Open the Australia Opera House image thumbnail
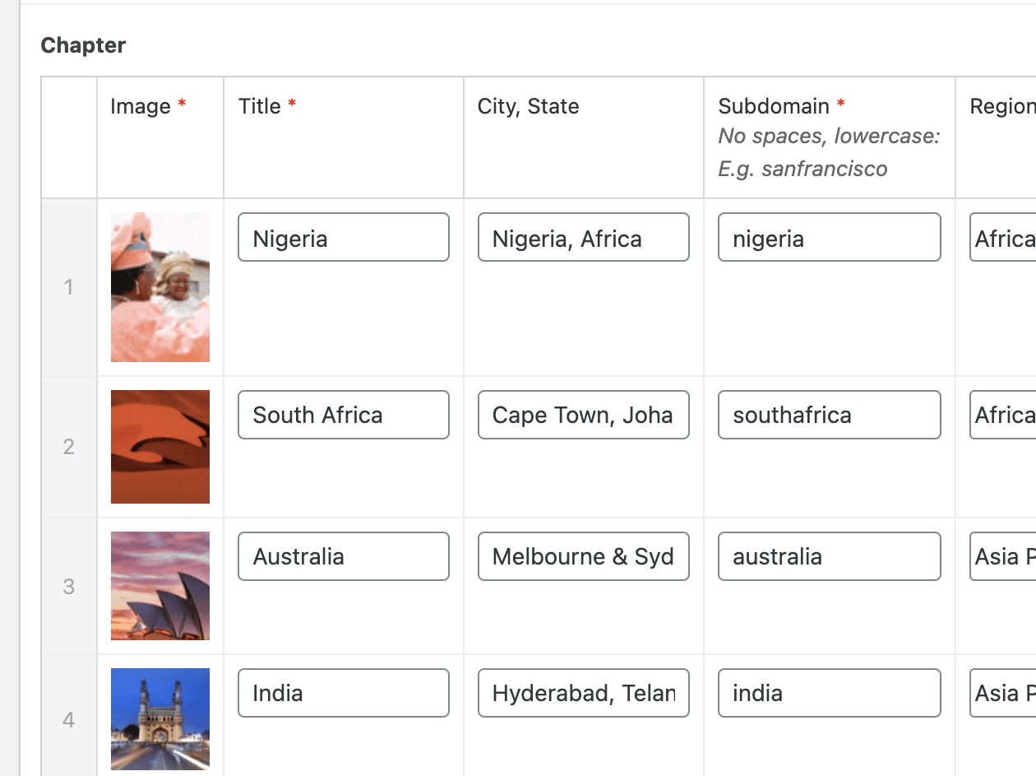The image size is (1036, 776). point(160,585)
